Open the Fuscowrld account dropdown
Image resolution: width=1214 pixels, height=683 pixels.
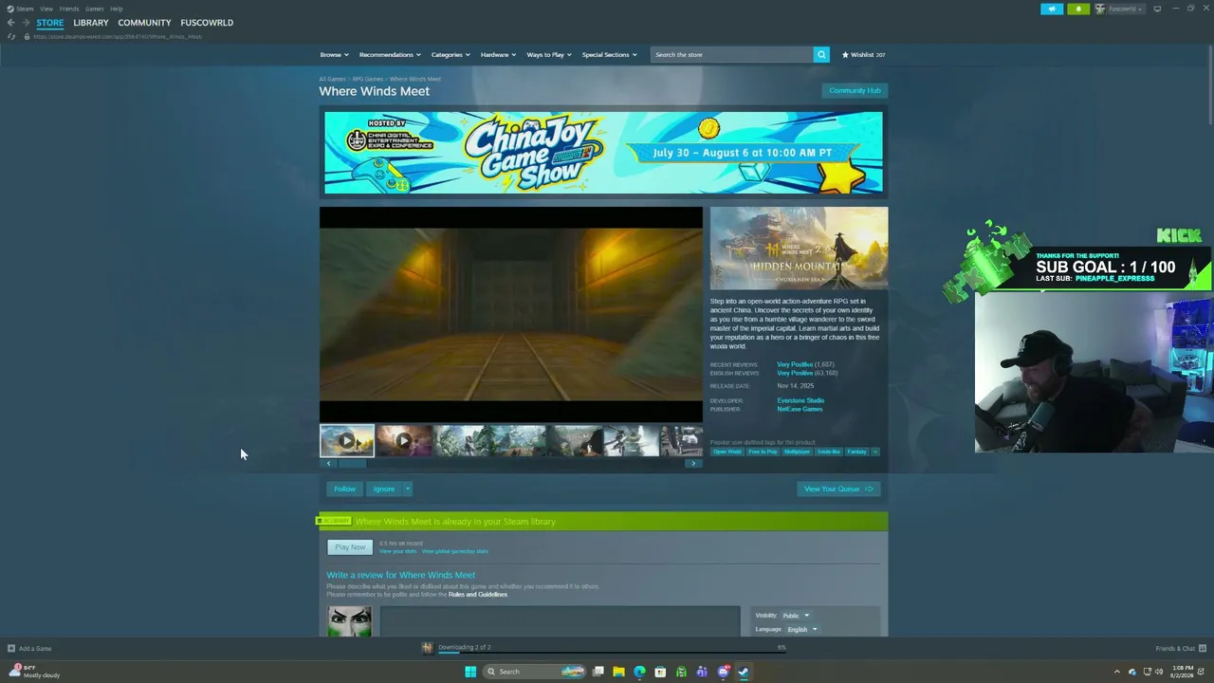click(1119, 9)
